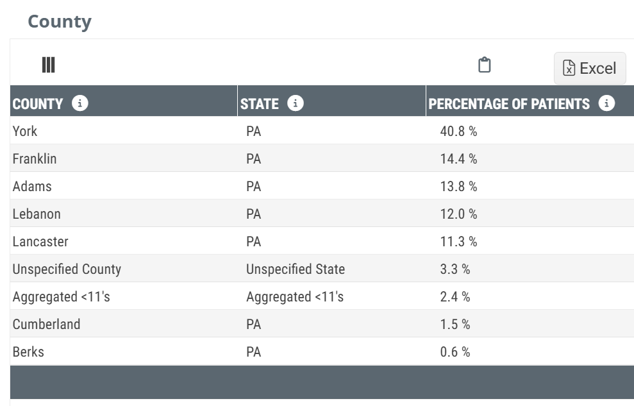The image size is (634, 406).
Task: Export the table using Excel button
Action: pyautogui.click(x=589, y=69)
